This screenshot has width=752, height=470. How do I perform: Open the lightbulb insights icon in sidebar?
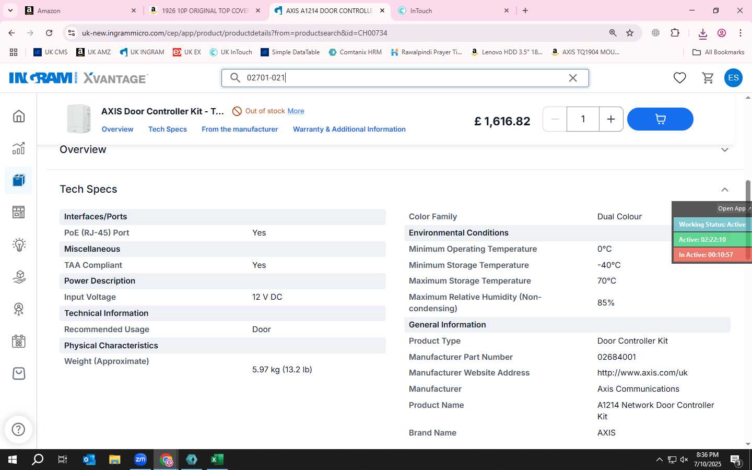click(19, 244)
